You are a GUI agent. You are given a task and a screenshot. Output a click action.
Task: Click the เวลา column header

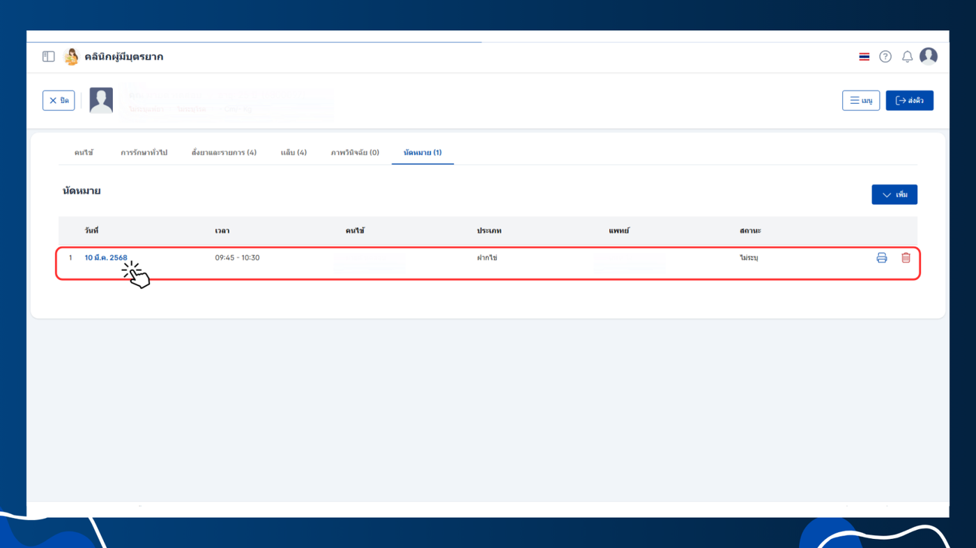click(222, 230)
